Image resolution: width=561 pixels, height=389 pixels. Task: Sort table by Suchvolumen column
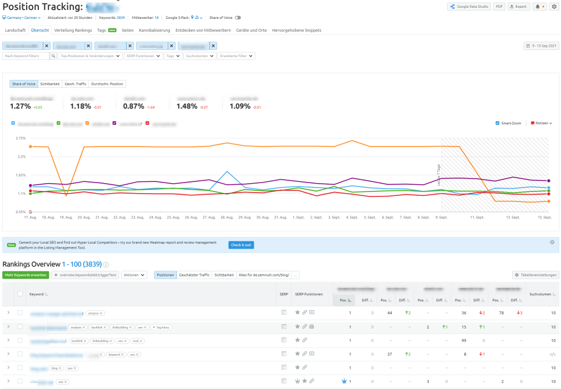click(x=543, y=294)
